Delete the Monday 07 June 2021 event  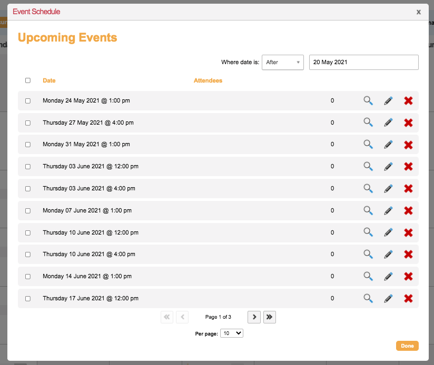click(408, 210)
